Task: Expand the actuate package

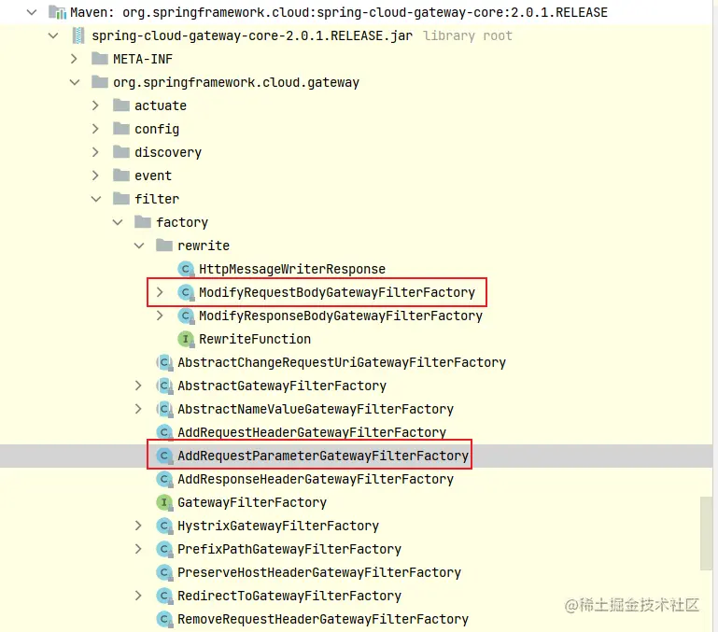Action: coord(95,105)
